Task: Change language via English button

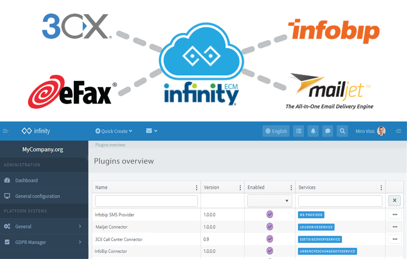Action: tap(276, 131)
